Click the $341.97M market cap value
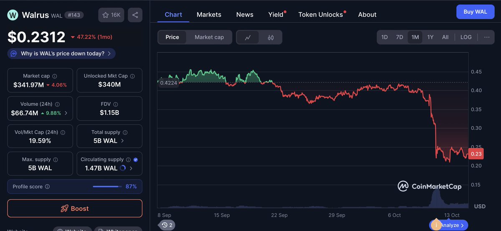The height and width of the screenshot is (231, 501). (29, 84)
